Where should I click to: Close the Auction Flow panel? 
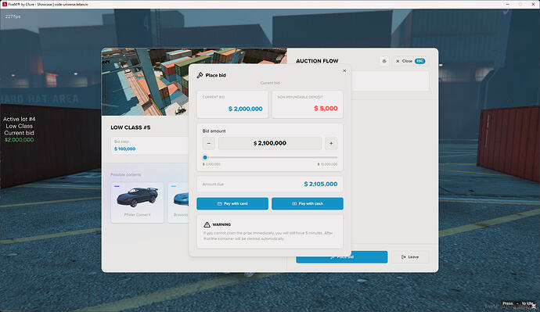click(411, 61)
